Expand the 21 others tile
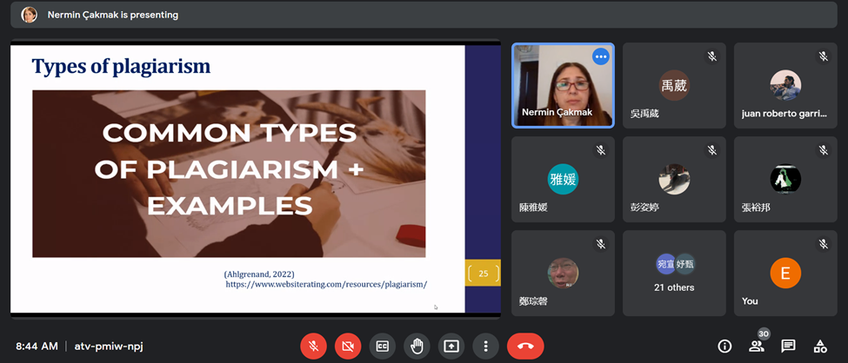848x363 pixels. [674, 273]
